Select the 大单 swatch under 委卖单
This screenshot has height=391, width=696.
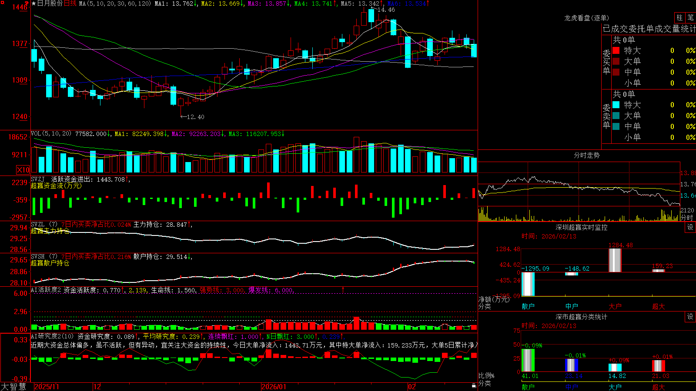pyautogui.click(x=616, y=116)
